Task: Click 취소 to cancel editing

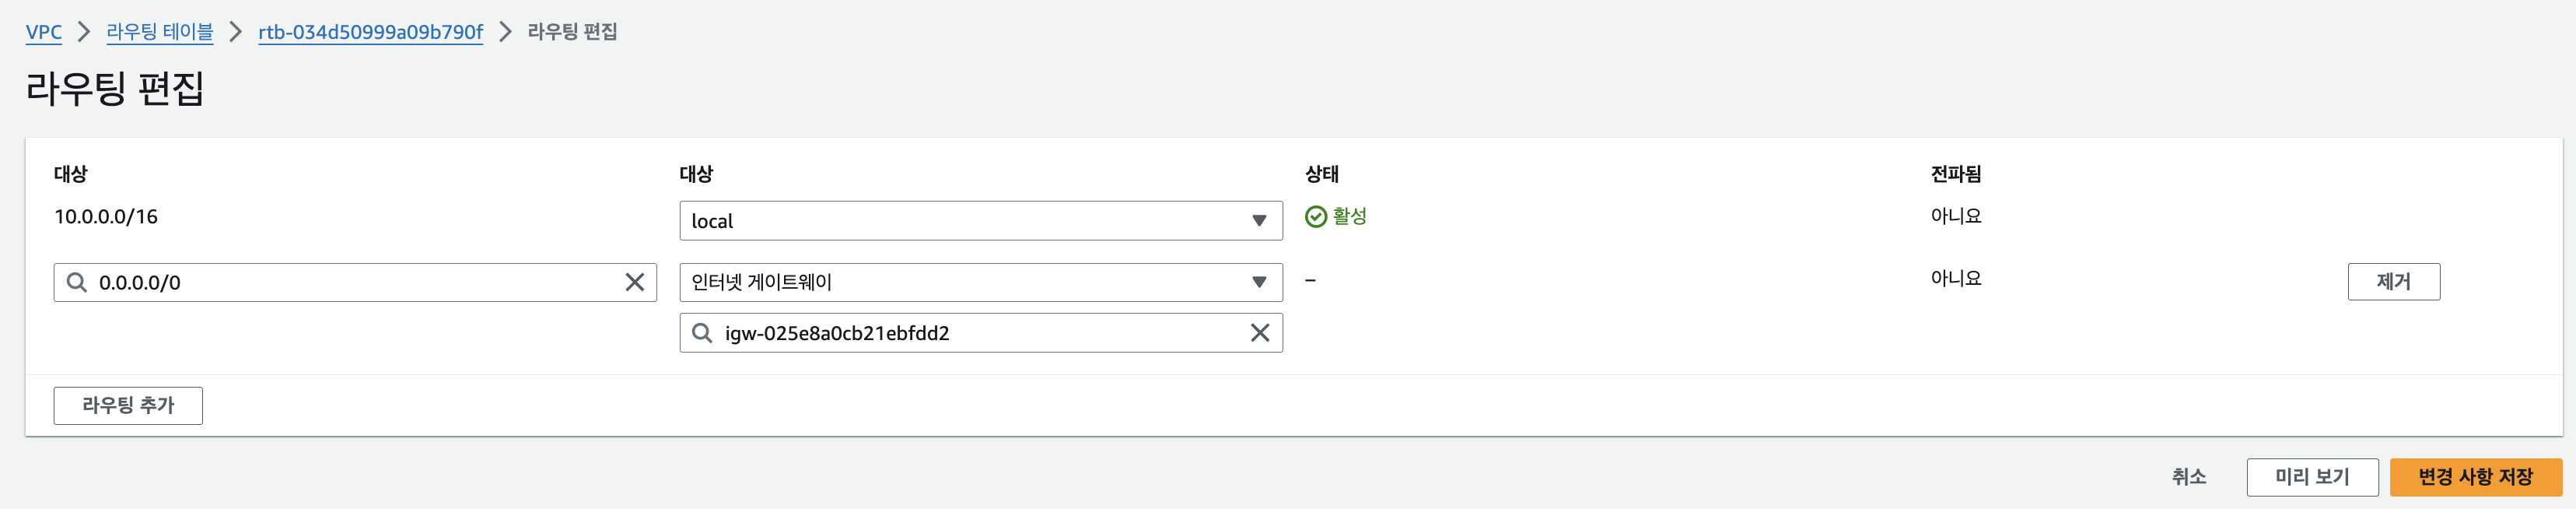Action: coord(2189,477)
